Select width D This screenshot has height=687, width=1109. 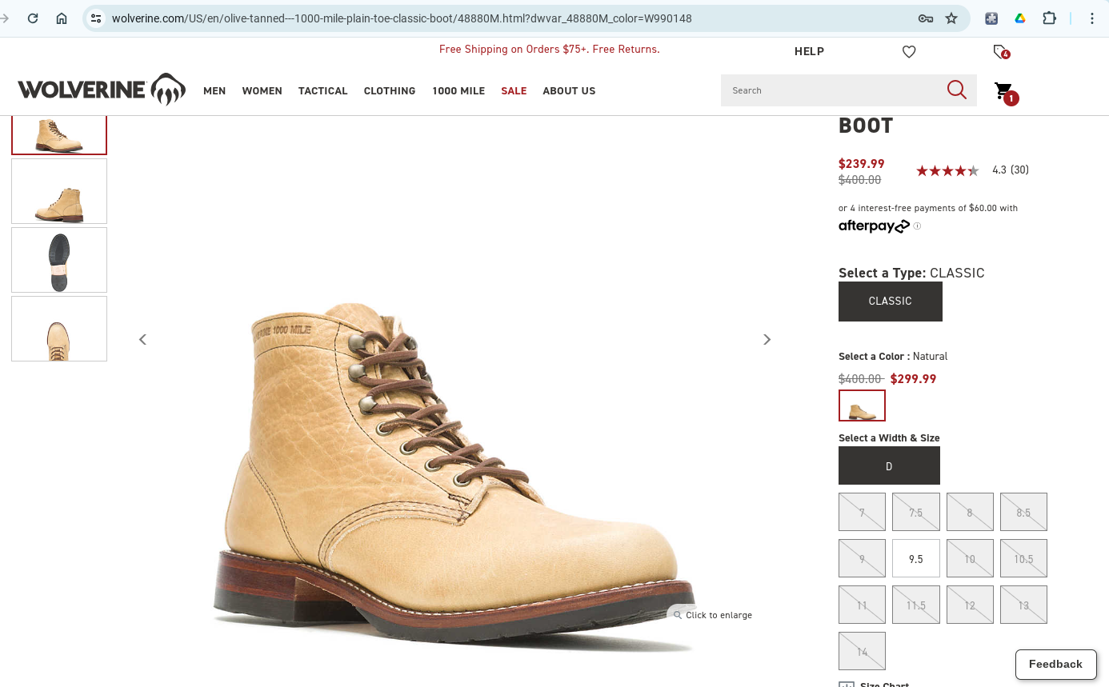click(x=889, y=466)
